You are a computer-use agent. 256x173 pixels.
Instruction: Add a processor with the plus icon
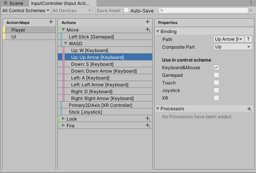click(x=249, y=109)
